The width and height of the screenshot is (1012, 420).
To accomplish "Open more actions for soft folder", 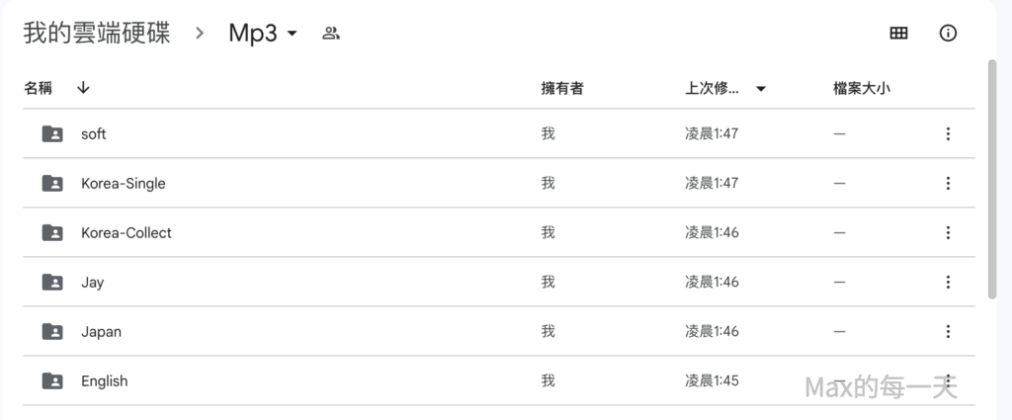I will [x=948, y=134].
